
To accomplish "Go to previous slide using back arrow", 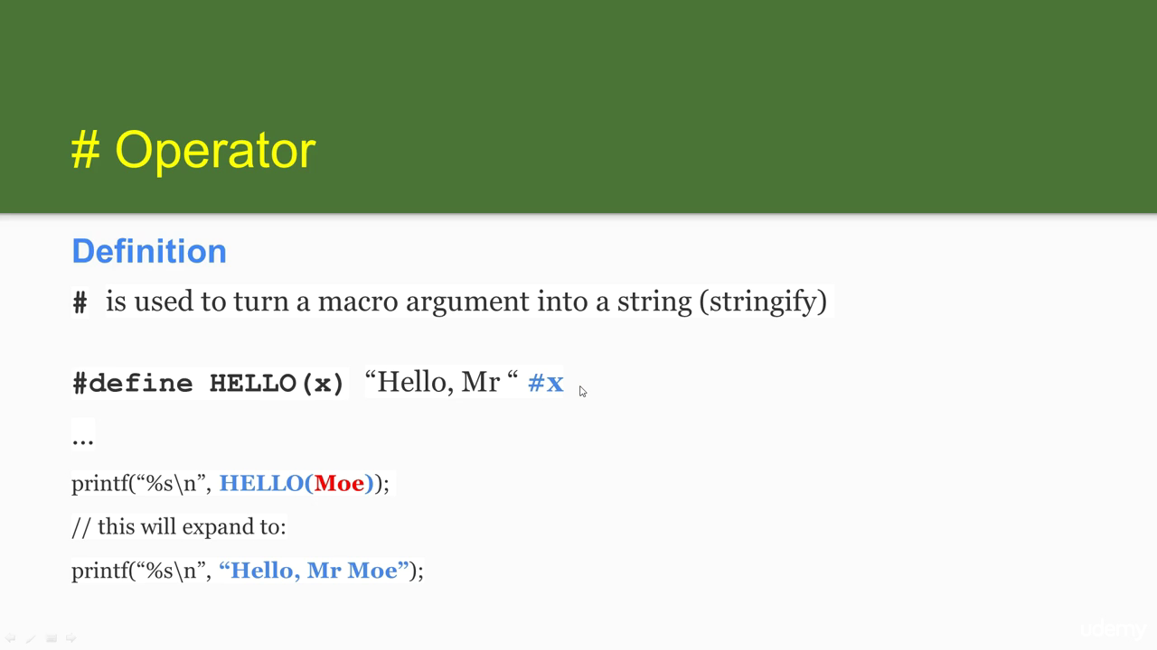I will click(10, 638).
